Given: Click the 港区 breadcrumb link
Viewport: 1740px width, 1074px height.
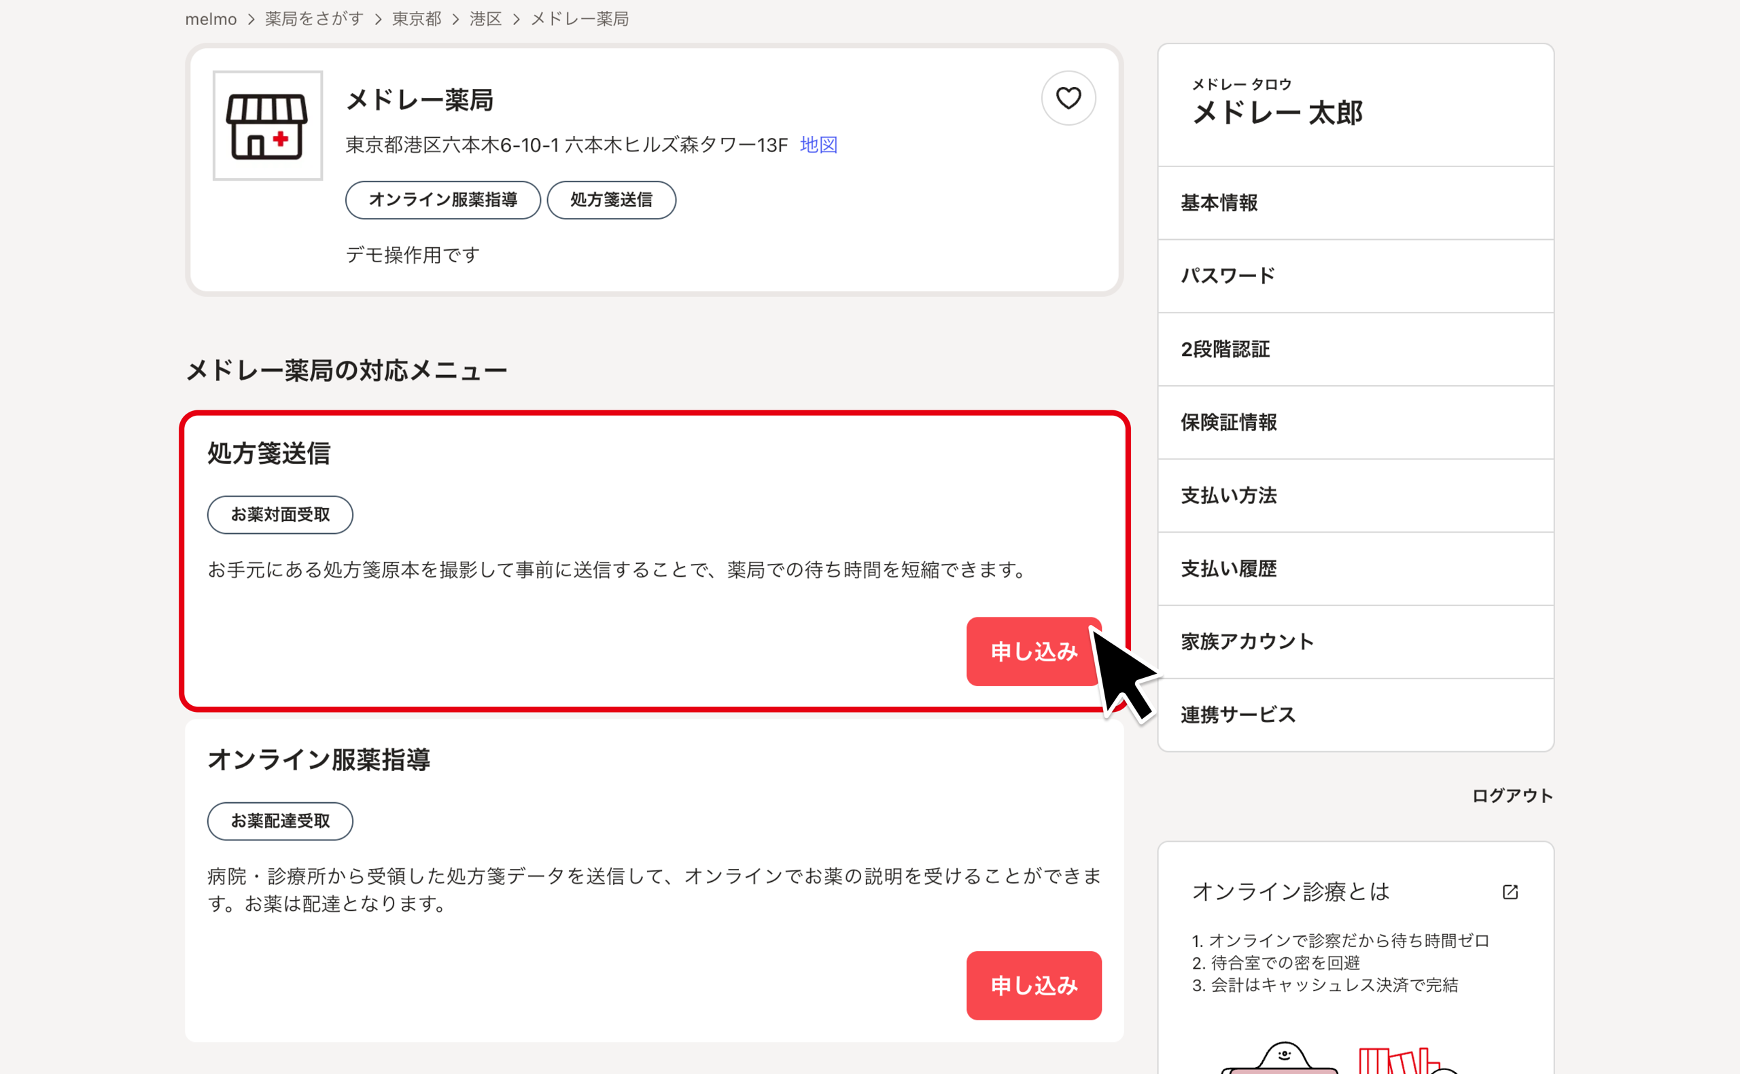Looking at the screenshot, I should [x=485, y=19].
